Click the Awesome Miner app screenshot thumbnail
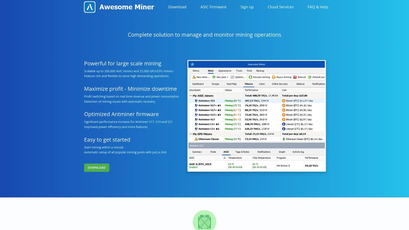The image size is (409, 230). (x=257, y=116)
